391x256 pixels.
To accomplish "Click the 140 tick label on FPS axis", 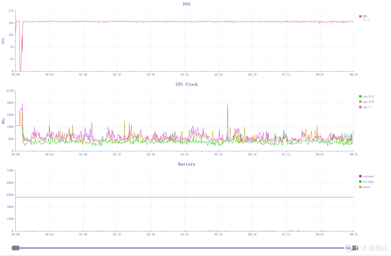I will point(11,23).
